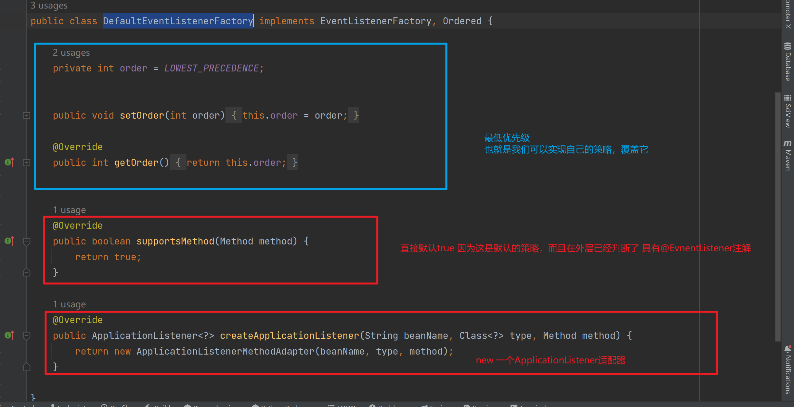Click the override gutter icon beside createApplicationListener
The width and height of the screenshot is (794, 407).
pyautogui.click(x=10, y=335)
